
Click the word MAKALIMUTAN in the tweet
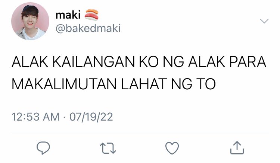[64, 84]
